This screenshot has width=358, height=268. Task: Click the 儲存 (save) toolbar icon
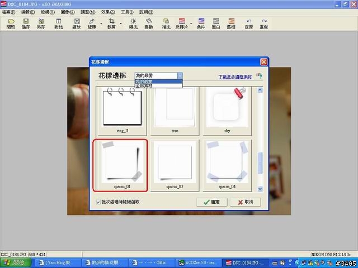click(x=26, y=23)
